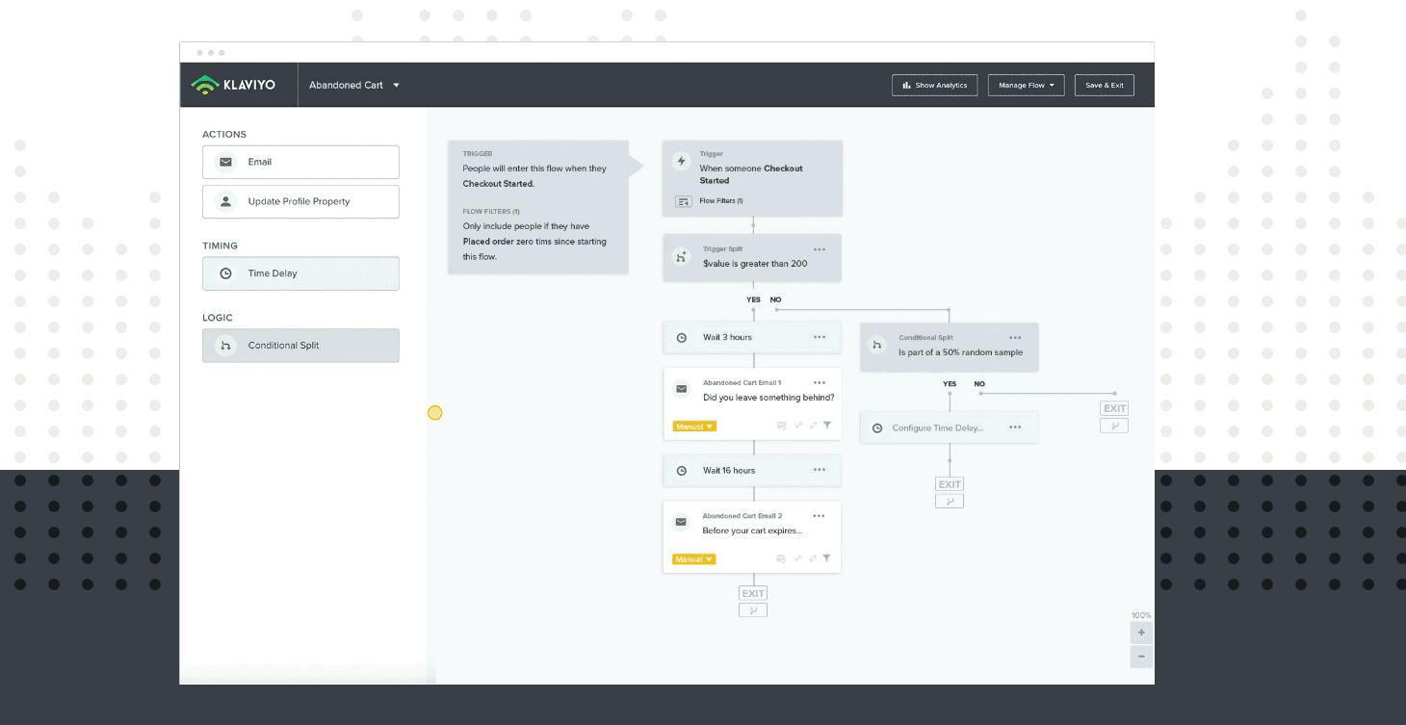Click the lightning bolt Trigger icon
This screenshot has width=1406, height=725.
click(682, 161)
